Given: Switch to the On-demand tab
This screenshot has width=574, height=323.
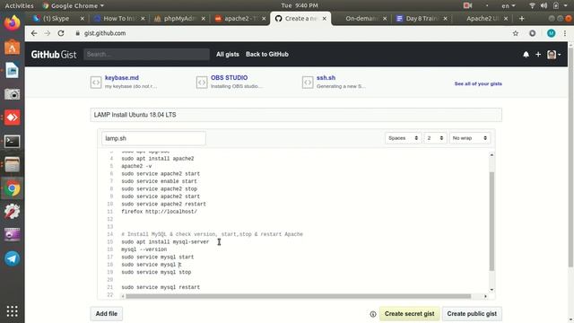Looking at the screenshot, I should point(361,18).
